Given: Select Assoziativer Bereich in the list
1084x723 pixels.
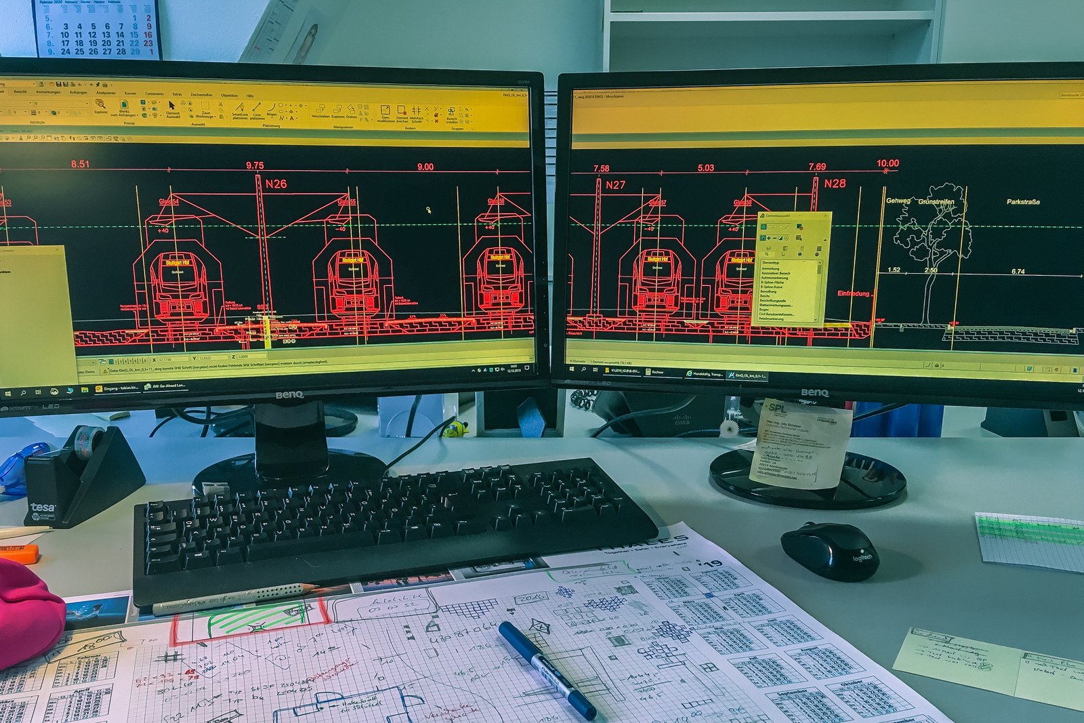Looking at the screenshot, I should (776, 273).
